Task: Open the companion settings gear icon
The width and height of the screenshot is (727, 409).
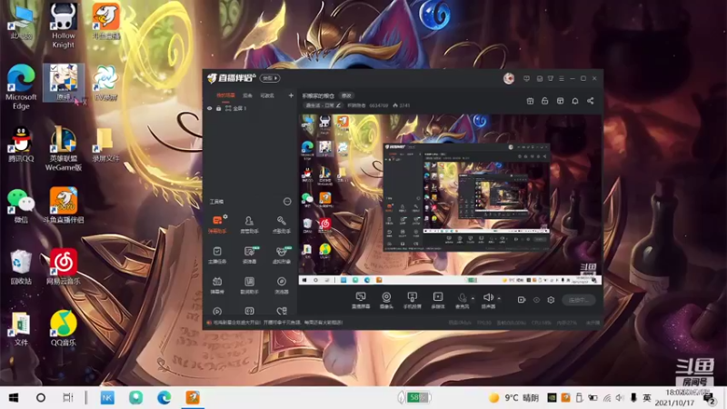Action: tap(551, 300)
